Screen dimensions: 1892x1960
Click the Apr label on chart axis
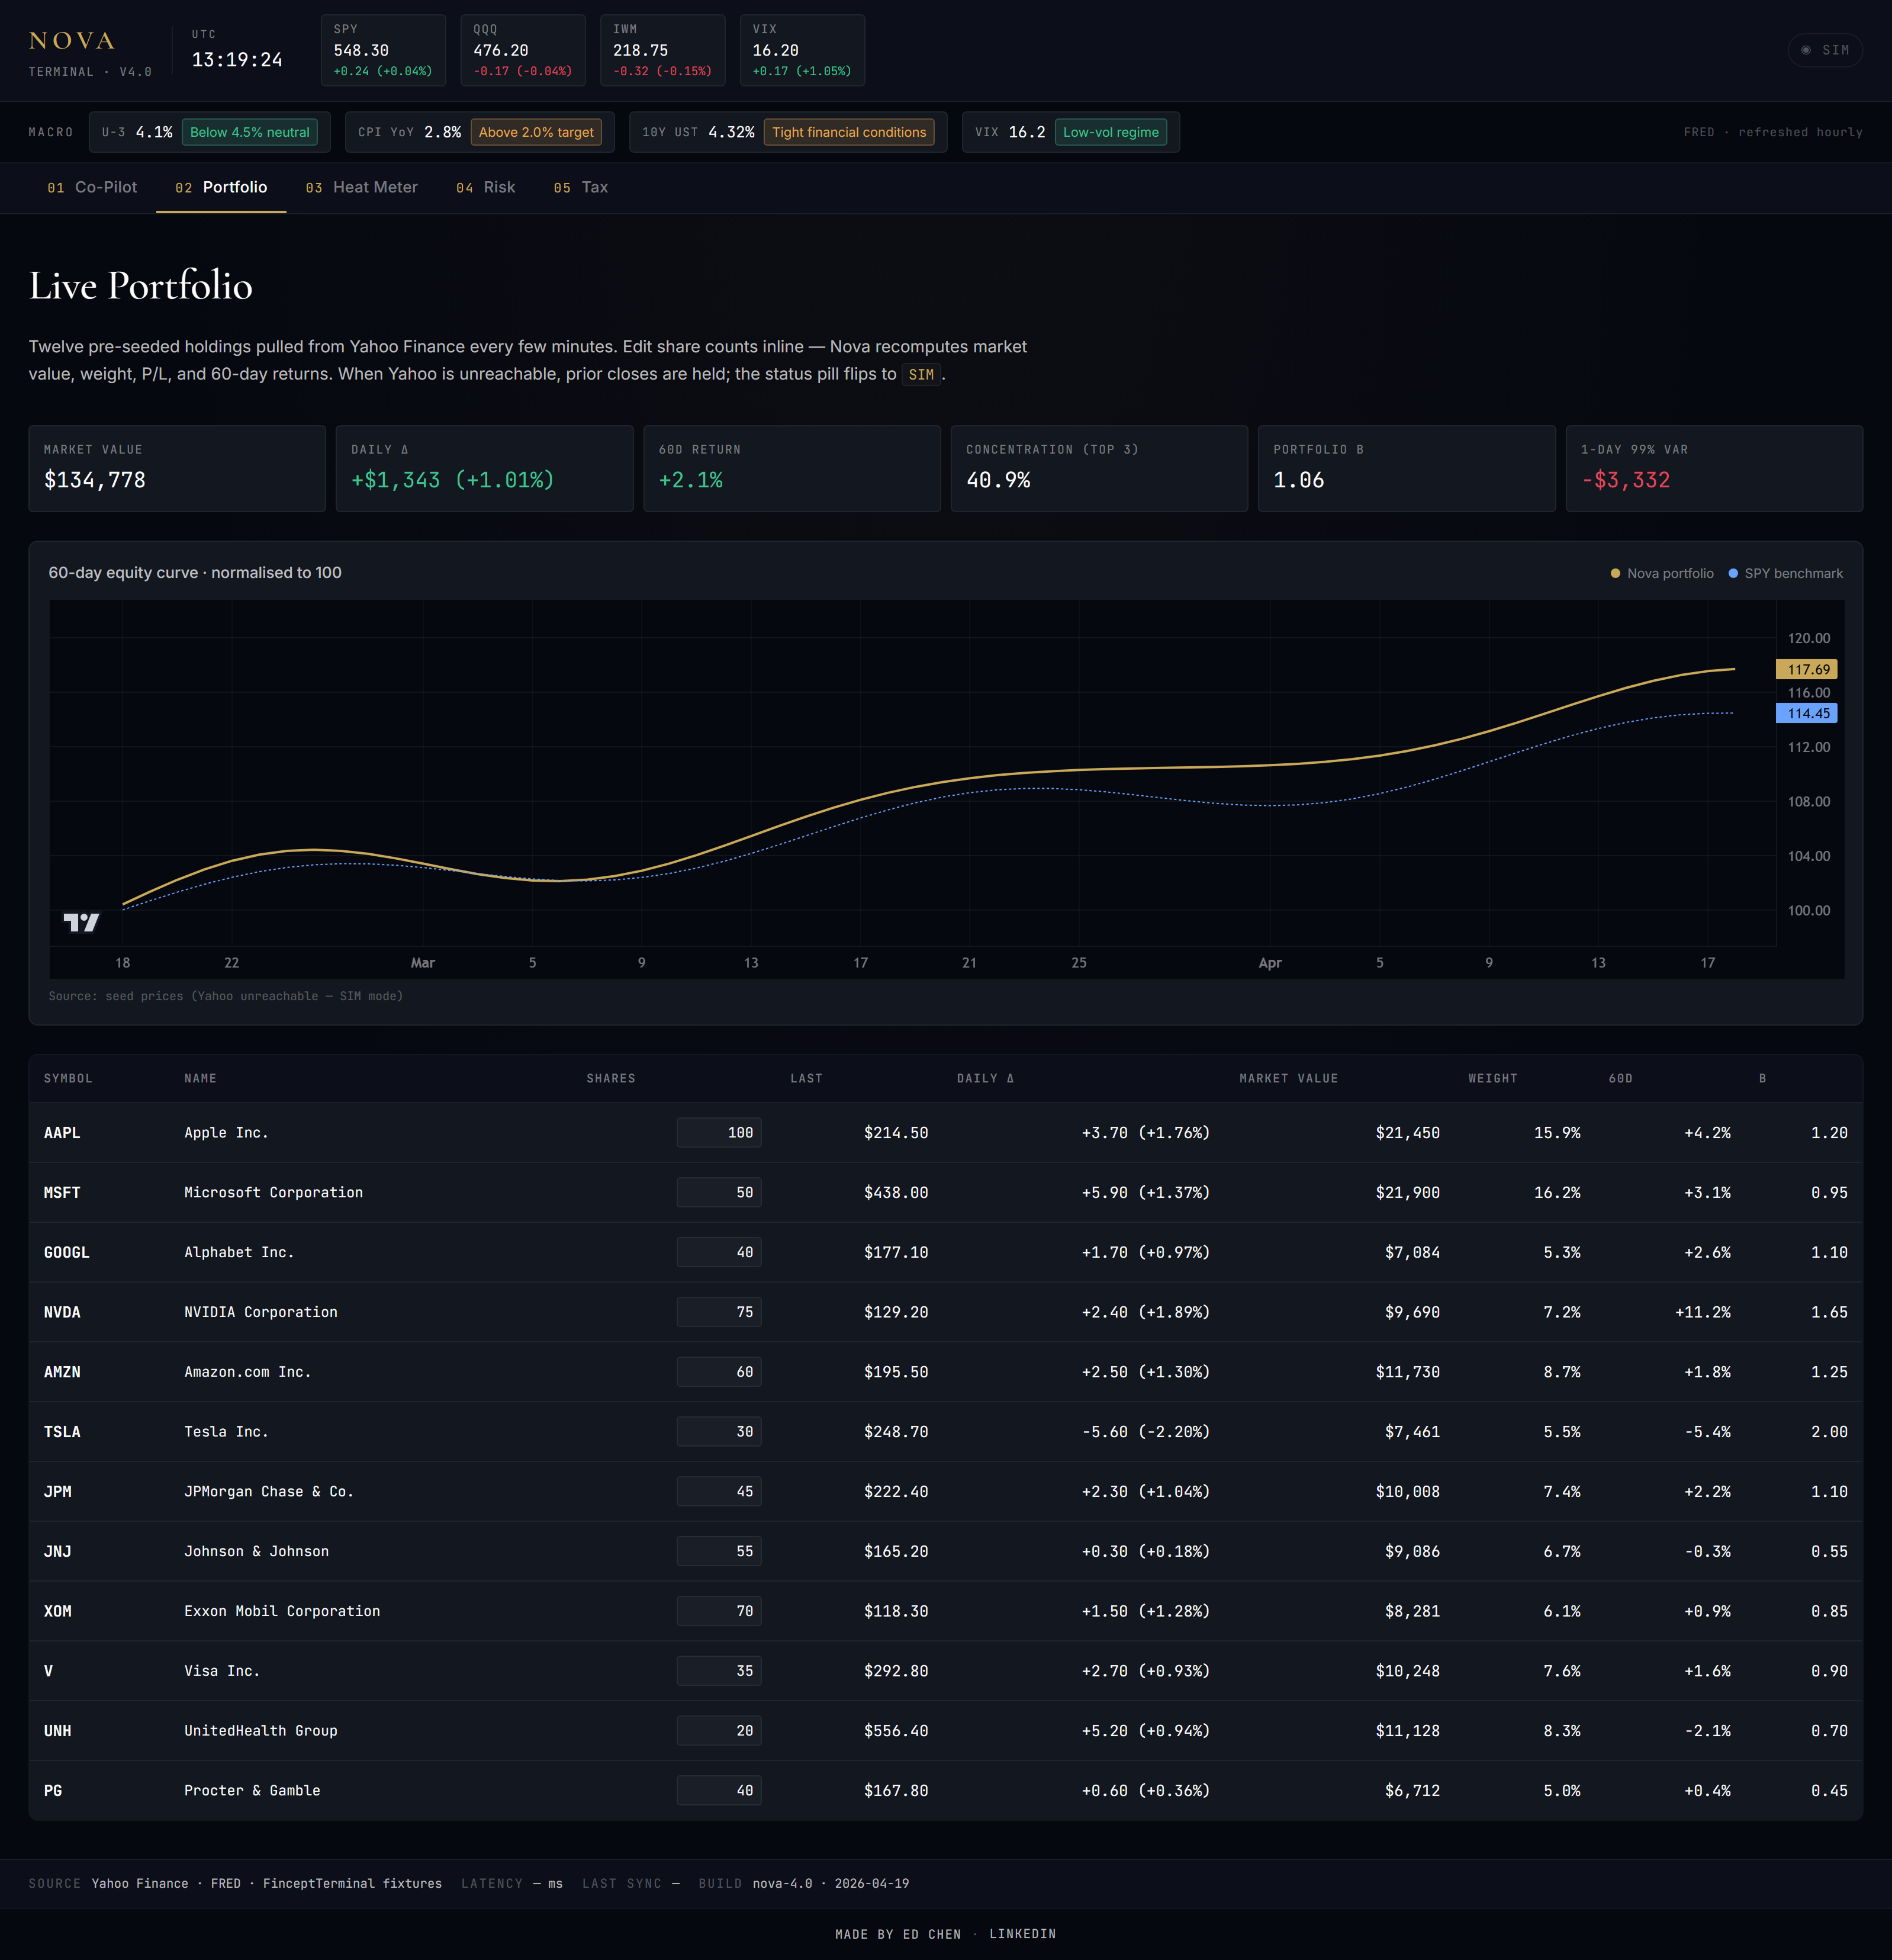(x=1270, y=963)
